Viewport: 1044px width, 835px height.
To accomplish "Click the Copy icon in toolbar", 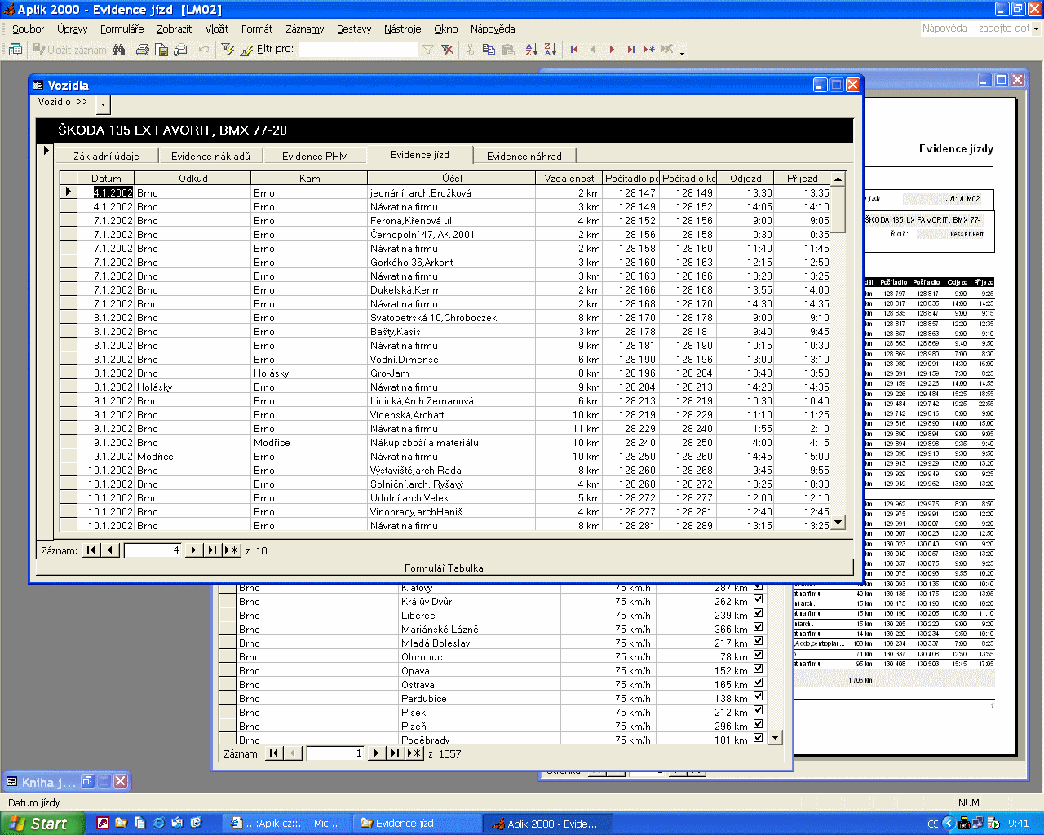I will (489, 50).
